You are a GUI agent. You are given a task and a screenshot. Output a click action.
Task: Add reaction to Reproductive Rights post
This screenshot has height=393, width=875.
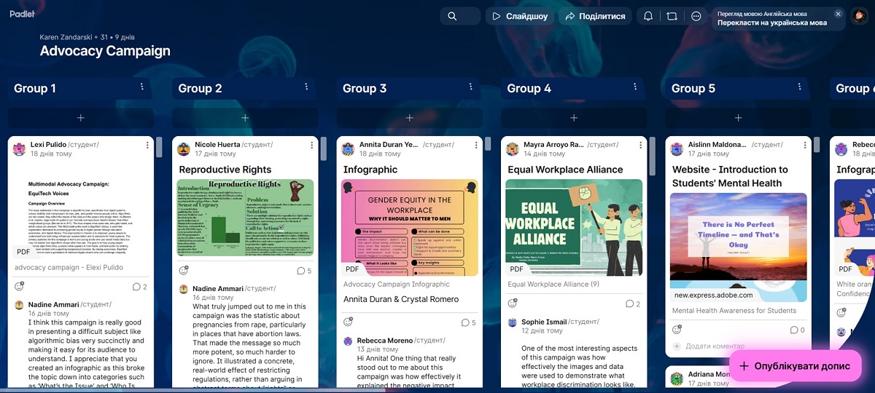click(x=184, y=271)
